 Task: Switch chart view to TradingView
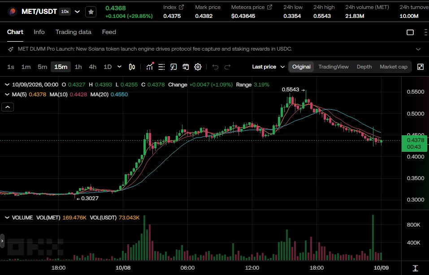pos(334,67)
